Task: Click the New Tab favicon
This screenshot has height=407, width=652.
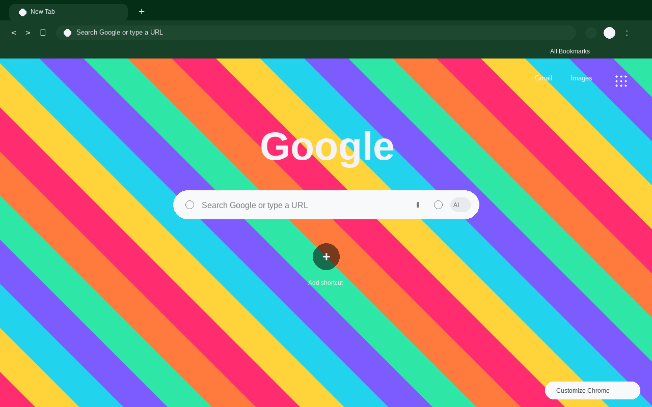Action: pos(22,12)
